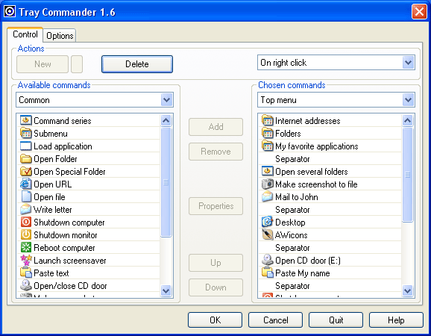Click the Down button
This screenshot has width=431, height=336.
(215, 287)
